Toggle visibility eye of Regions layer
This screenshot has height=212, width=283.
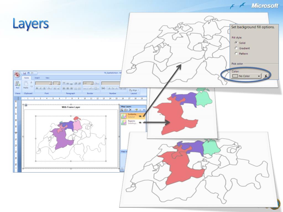[x=140, y=123]
